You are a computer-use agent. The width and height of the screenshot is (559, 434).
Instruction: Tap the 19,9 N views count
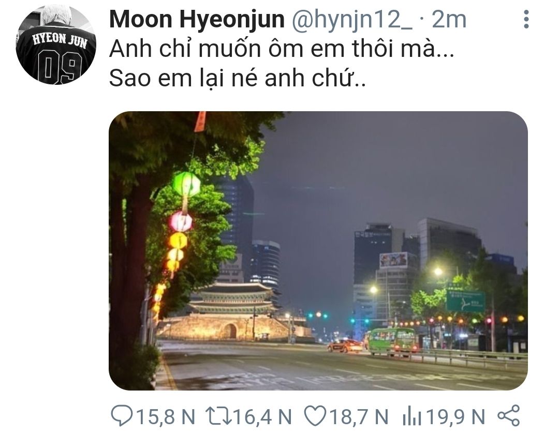pos(455,416)
